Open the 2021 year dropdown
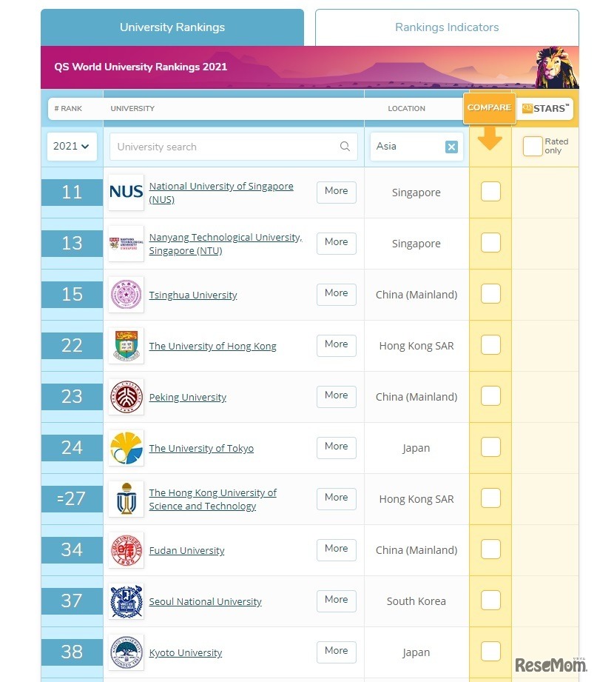The height and width of the screenshot is (682, 597). point(71,146)
